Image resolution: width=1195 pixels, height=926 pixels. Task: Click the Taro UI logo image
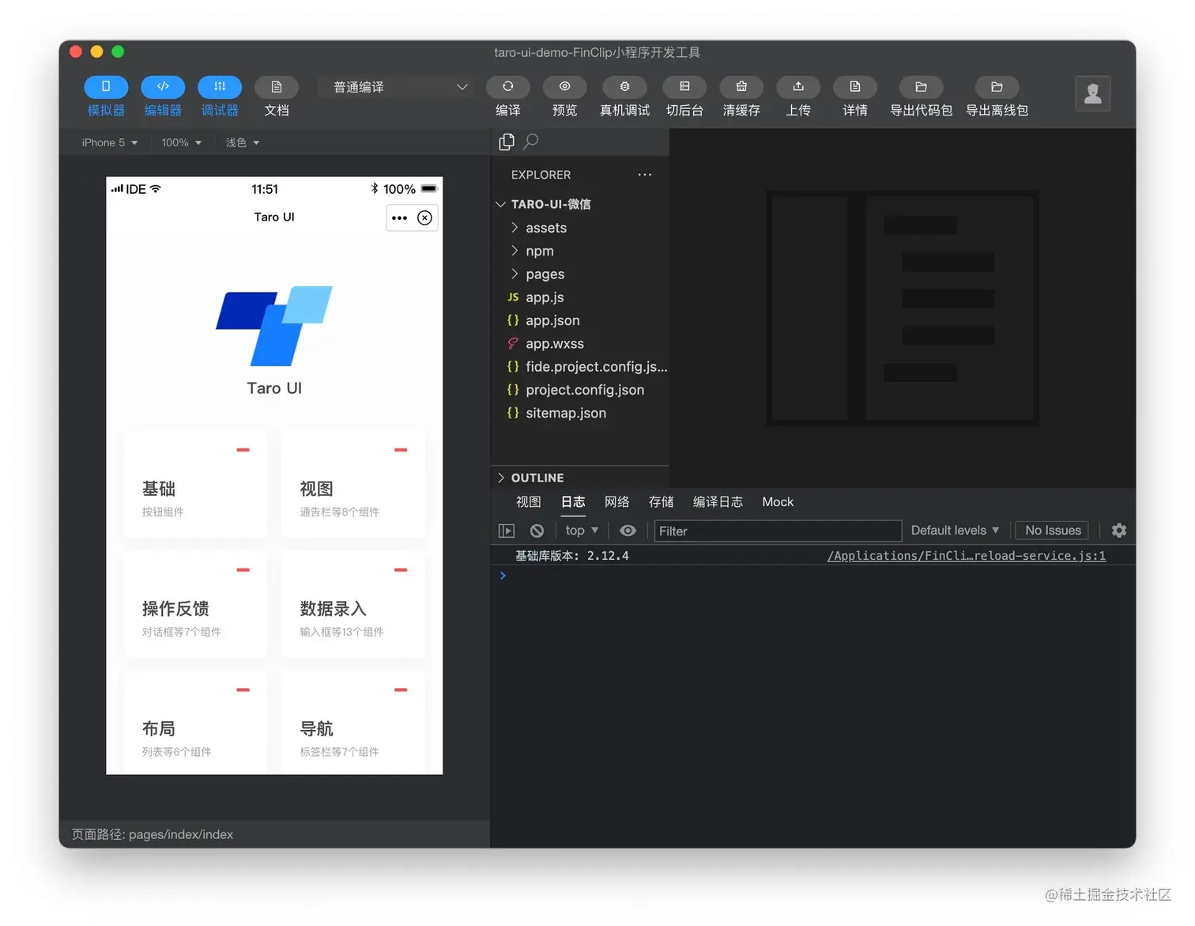274,326
